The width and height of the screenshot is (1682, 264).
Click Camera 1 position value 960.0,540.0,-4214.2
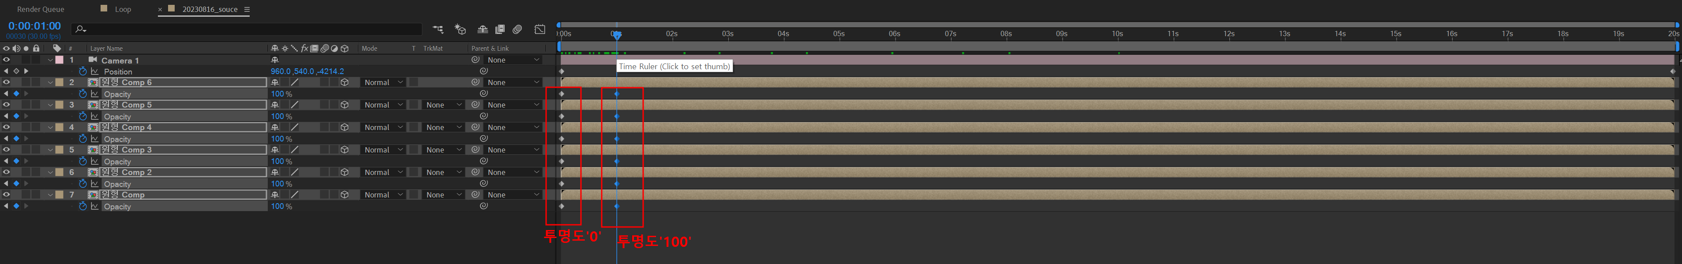[307, 72]
